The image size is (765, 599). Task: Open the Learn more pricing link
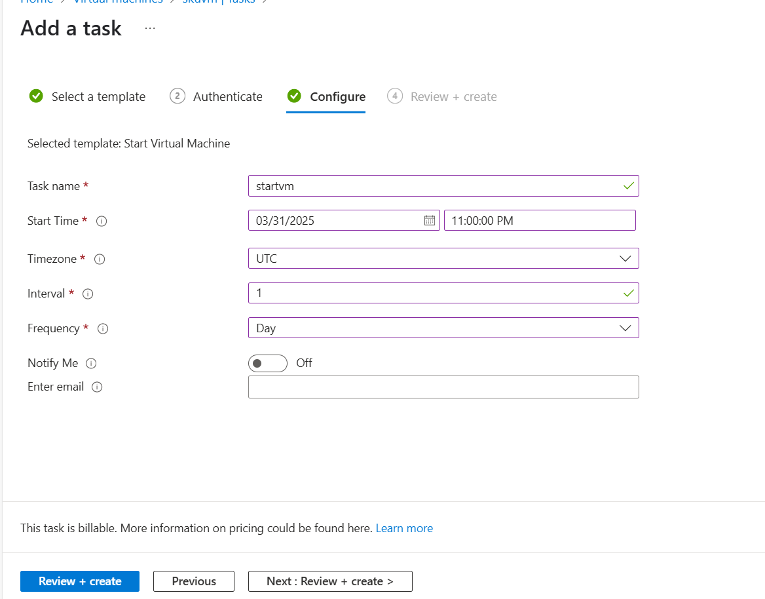pyautogui.click(x=404, y=528)
